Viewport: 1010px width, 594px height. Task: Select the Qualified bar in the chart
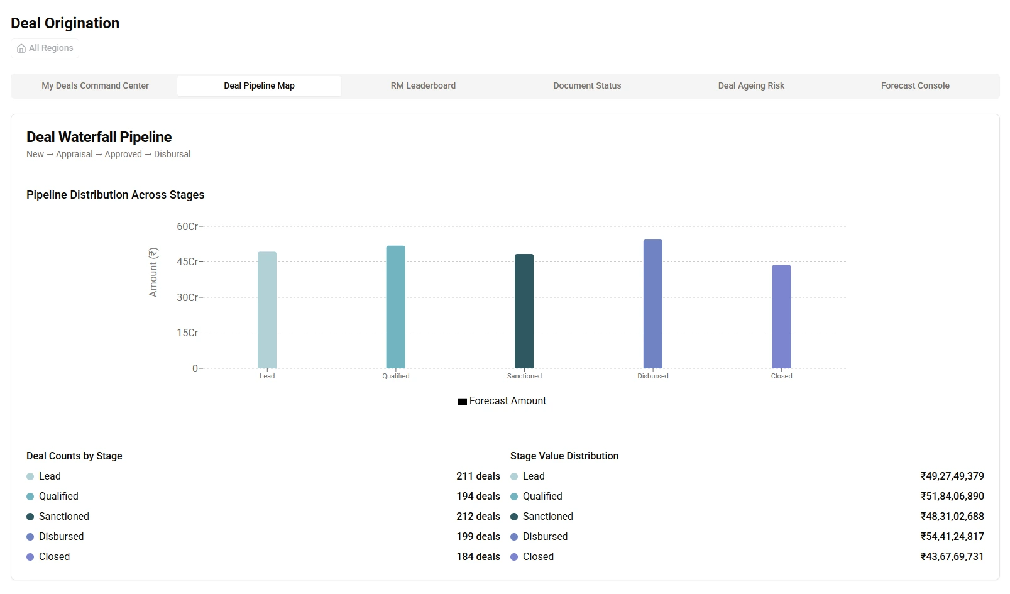pos(395,307)
